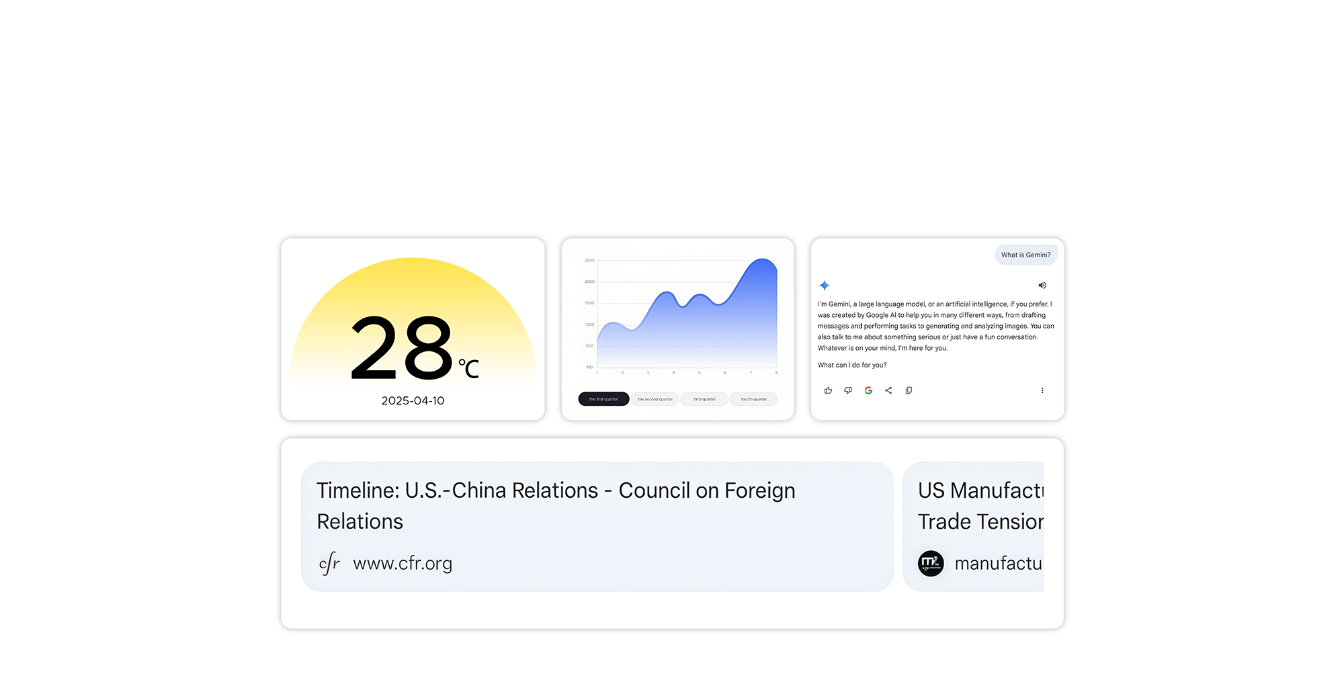Click the www.cfr.org source URL

(403, 563)
